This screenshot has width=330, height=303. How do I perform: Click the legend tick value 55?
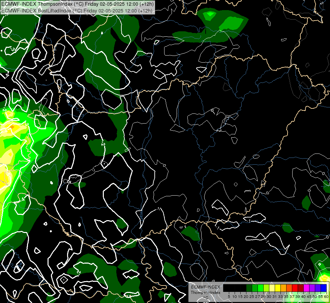(321, 297)
